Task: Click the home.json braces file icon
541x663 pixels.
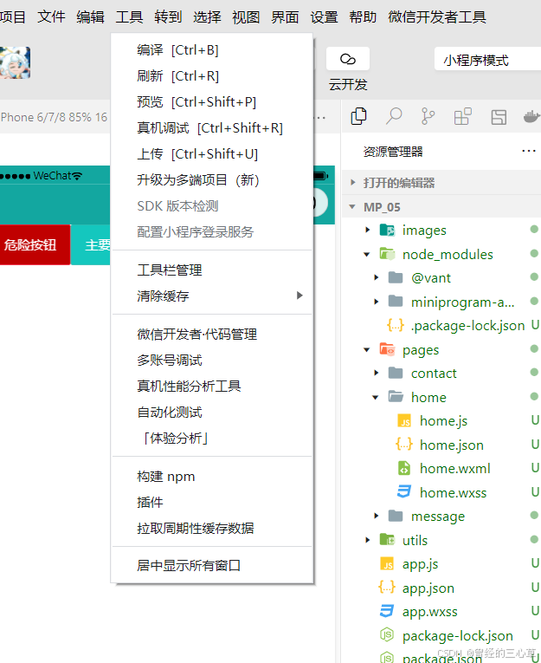Action: (404, 445)
